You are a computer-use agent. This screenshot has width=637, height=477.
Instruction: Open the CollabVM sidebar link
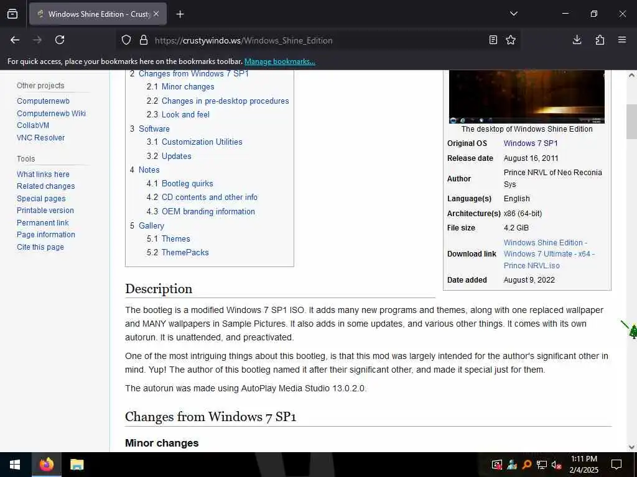click(x=33, y=125)
